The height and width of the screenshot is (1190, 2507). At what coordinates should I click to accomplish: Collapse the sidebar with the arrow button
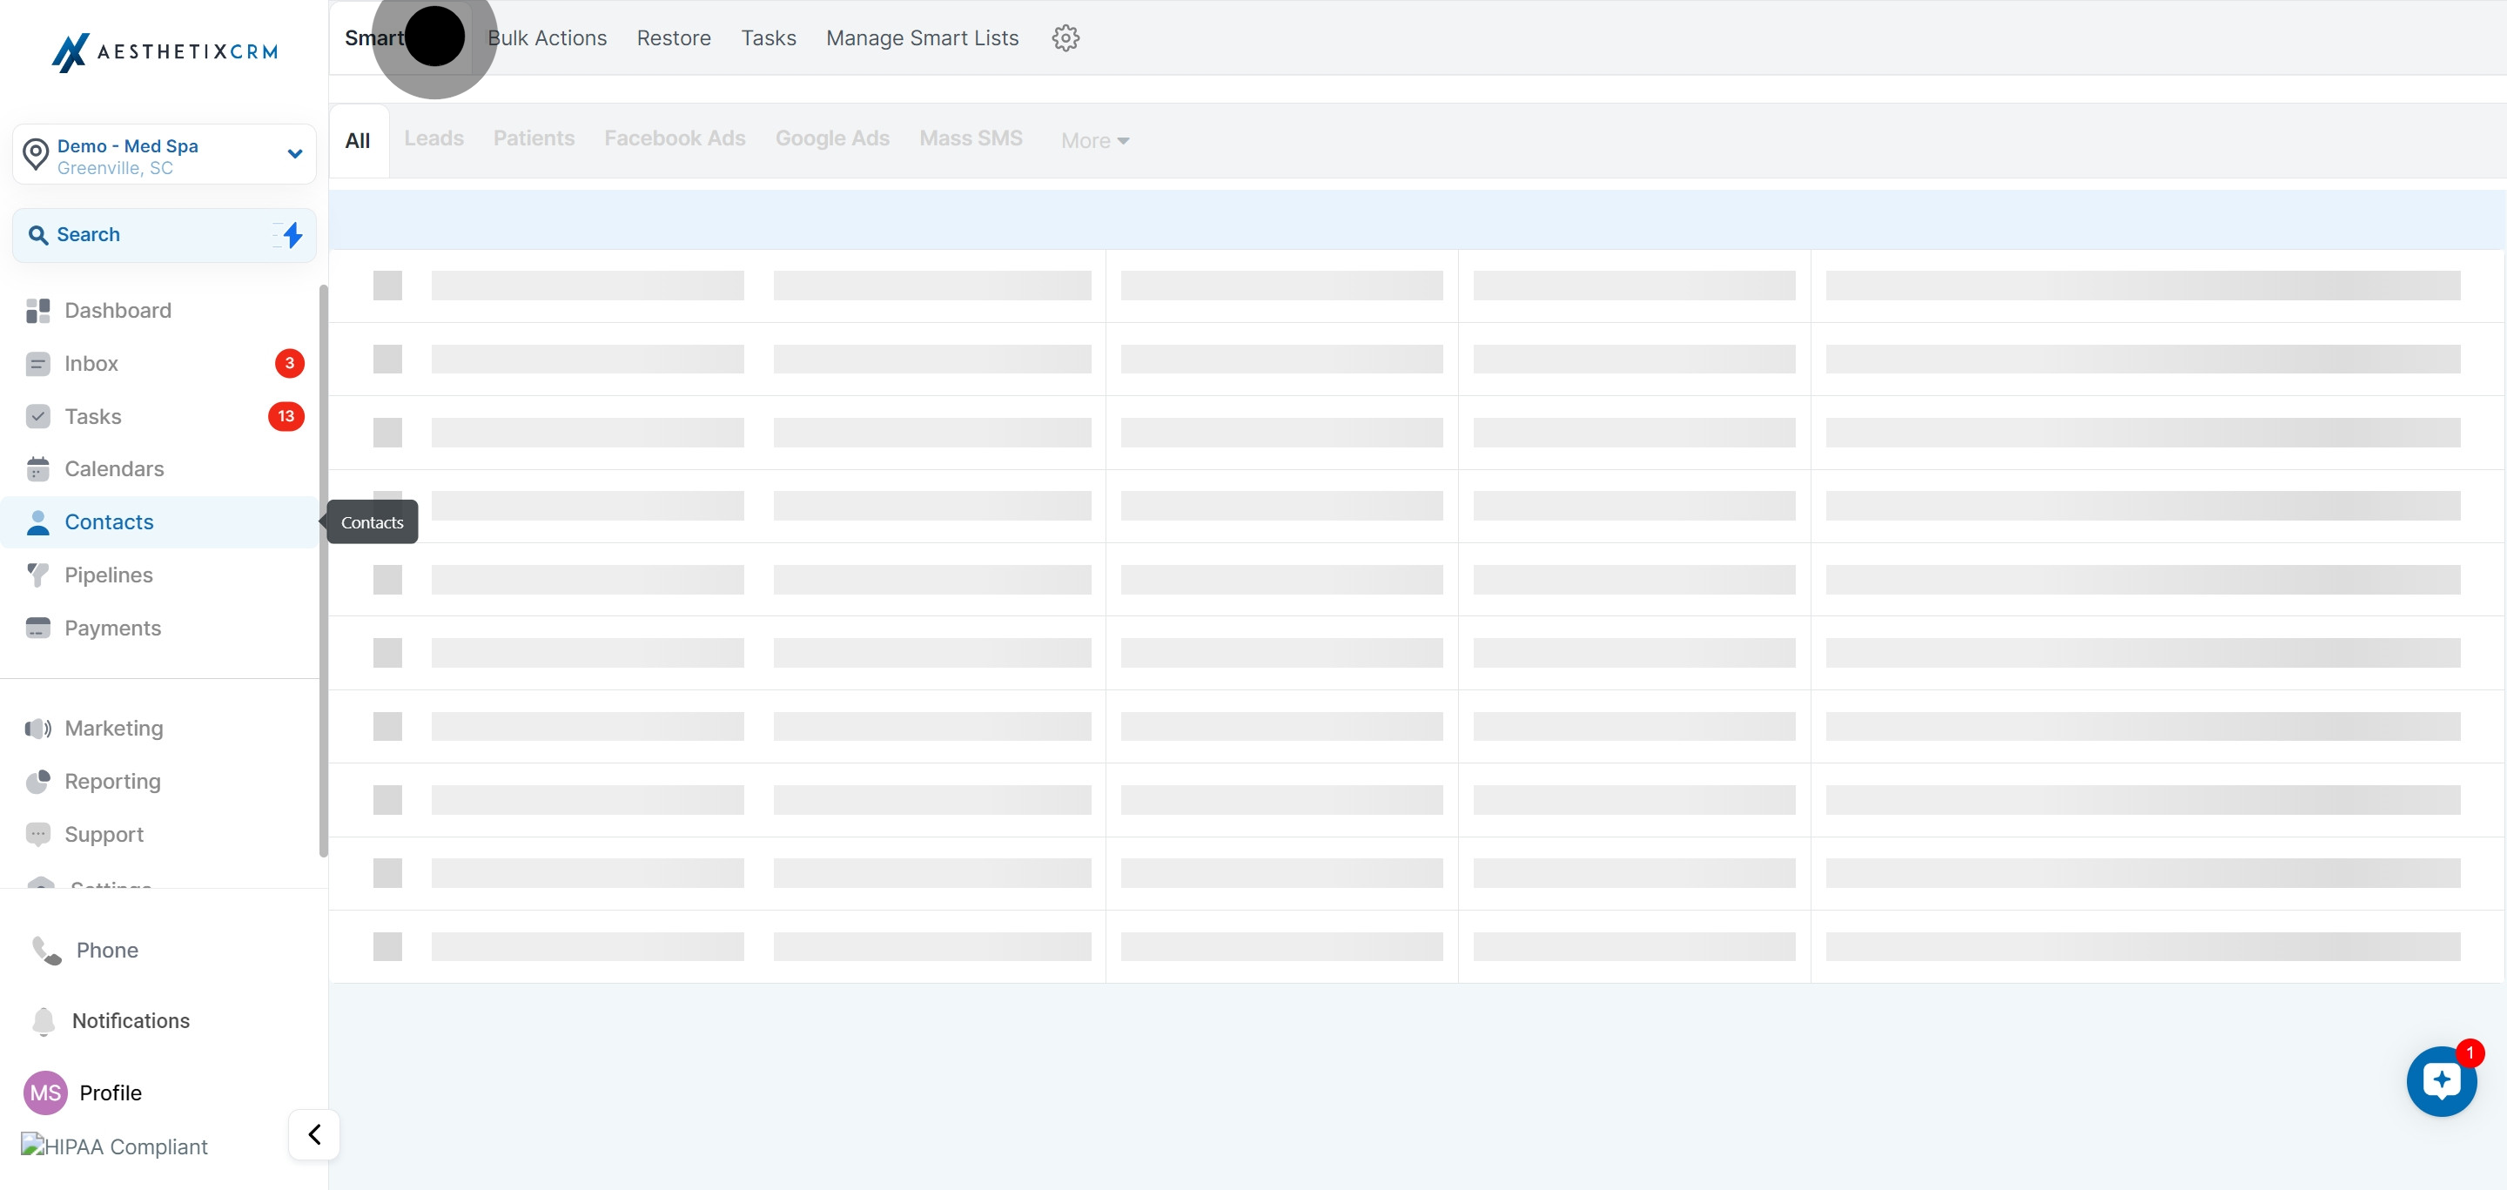click(314, 1134)
